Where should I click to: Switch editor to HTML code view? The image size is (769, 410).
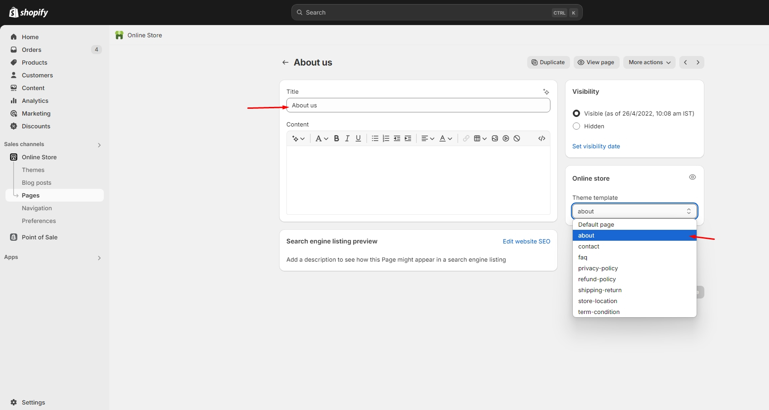(542, 138)
